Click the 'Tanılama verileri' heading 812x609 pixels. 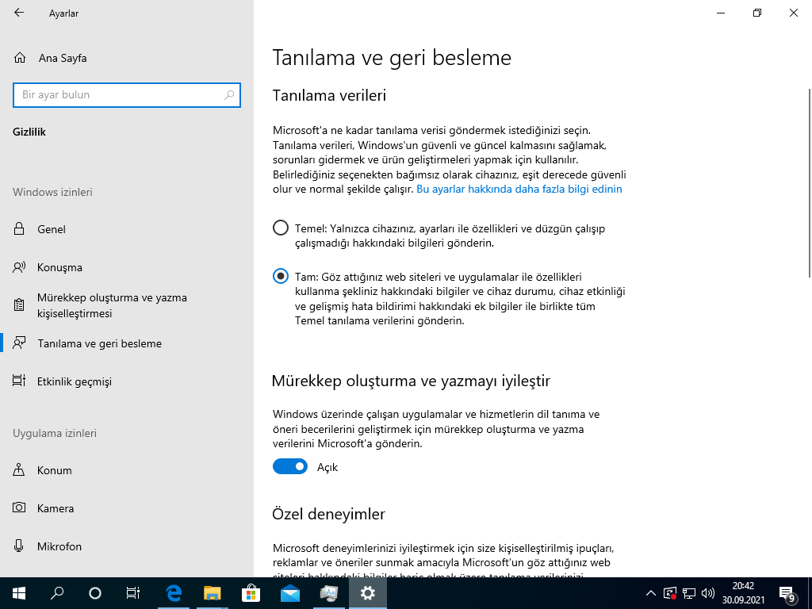(329, 95)
